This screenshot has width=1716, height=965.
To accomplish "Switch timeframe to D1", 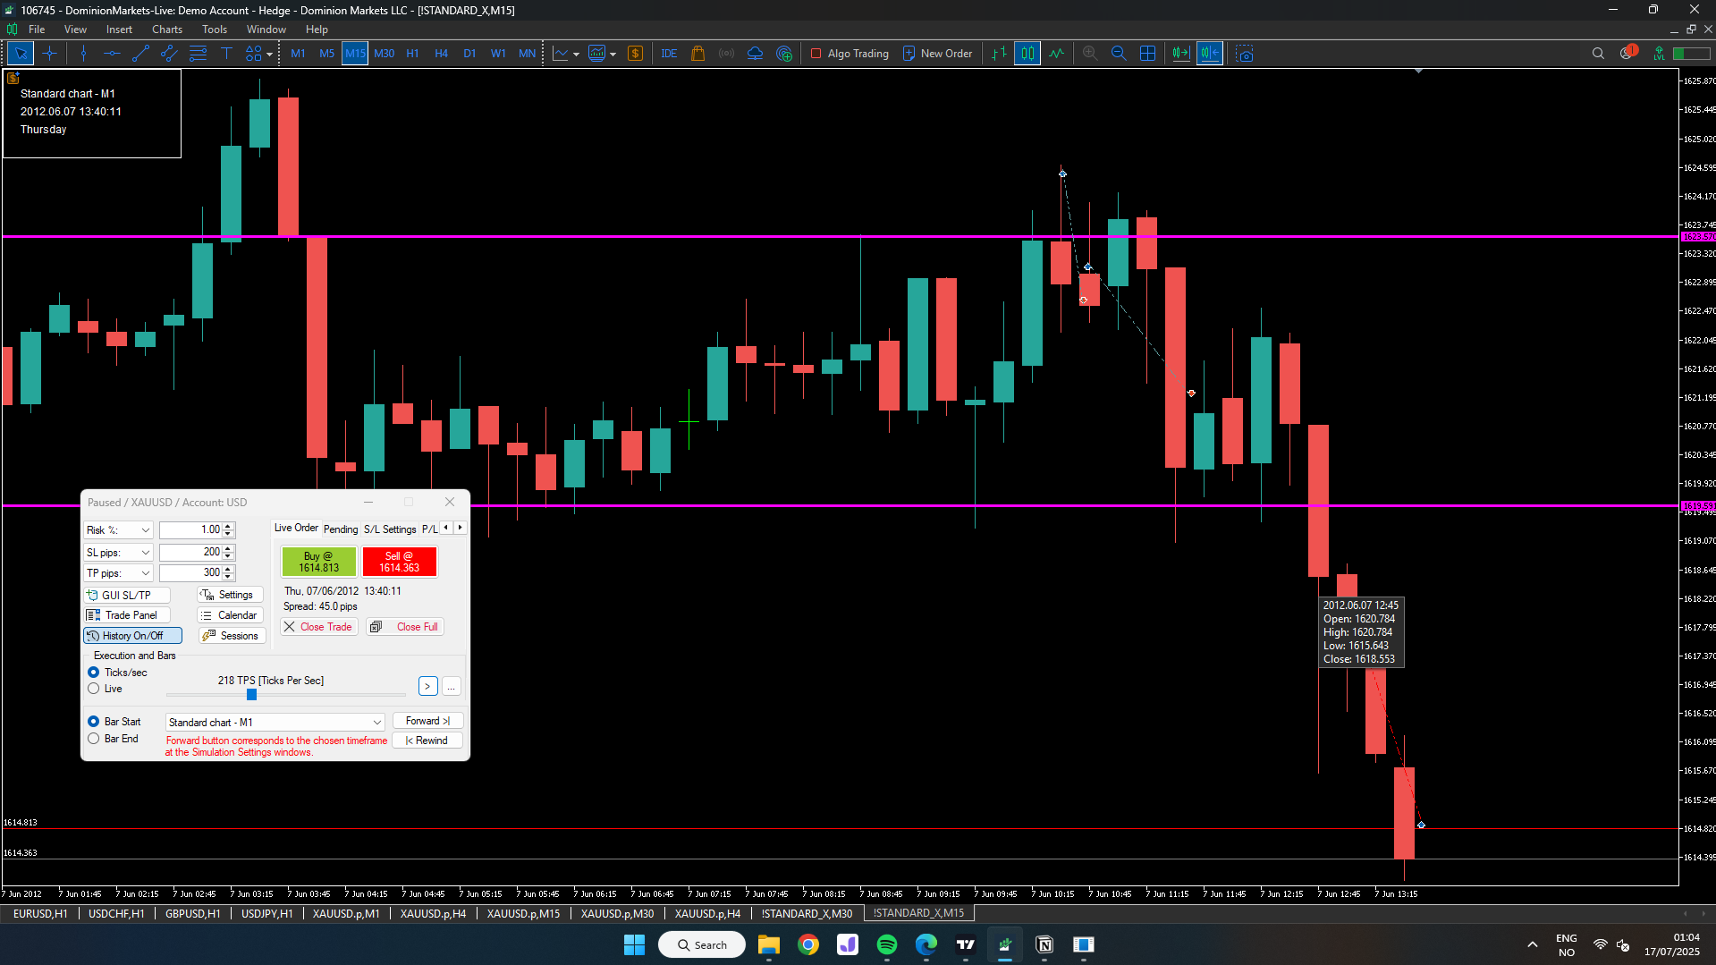I will pyautogui.click(x=469, y=54).
